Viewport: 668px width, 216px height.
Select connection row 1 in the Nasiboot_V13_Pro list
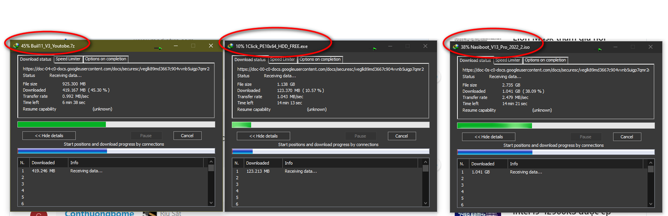tap(553, 172)
